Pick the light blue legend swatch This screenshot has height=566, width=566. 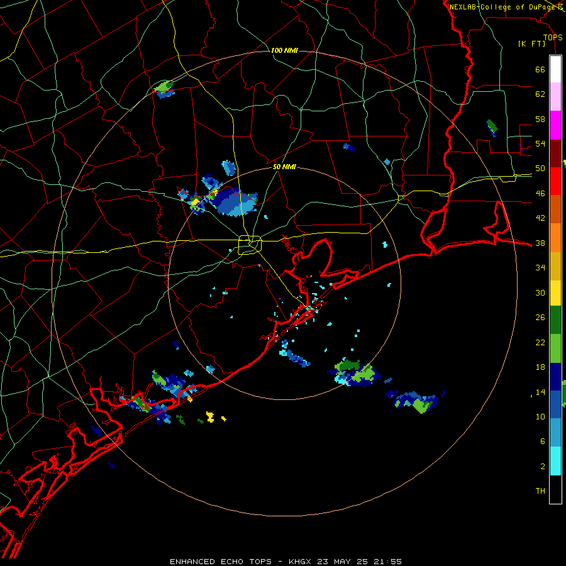[x=555, y=432]
